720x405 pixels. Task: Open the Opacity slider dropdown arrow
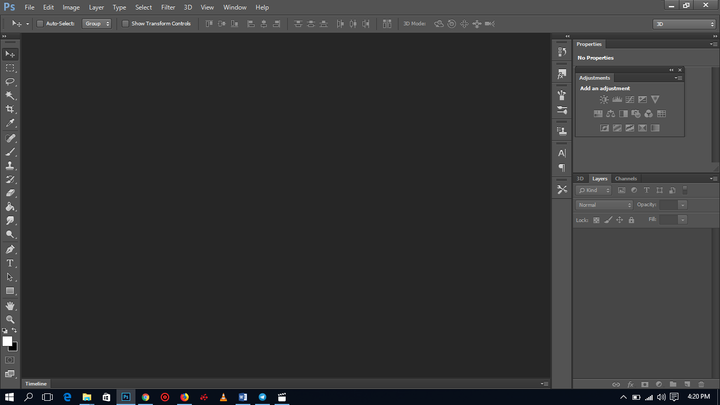coord(683,205)
